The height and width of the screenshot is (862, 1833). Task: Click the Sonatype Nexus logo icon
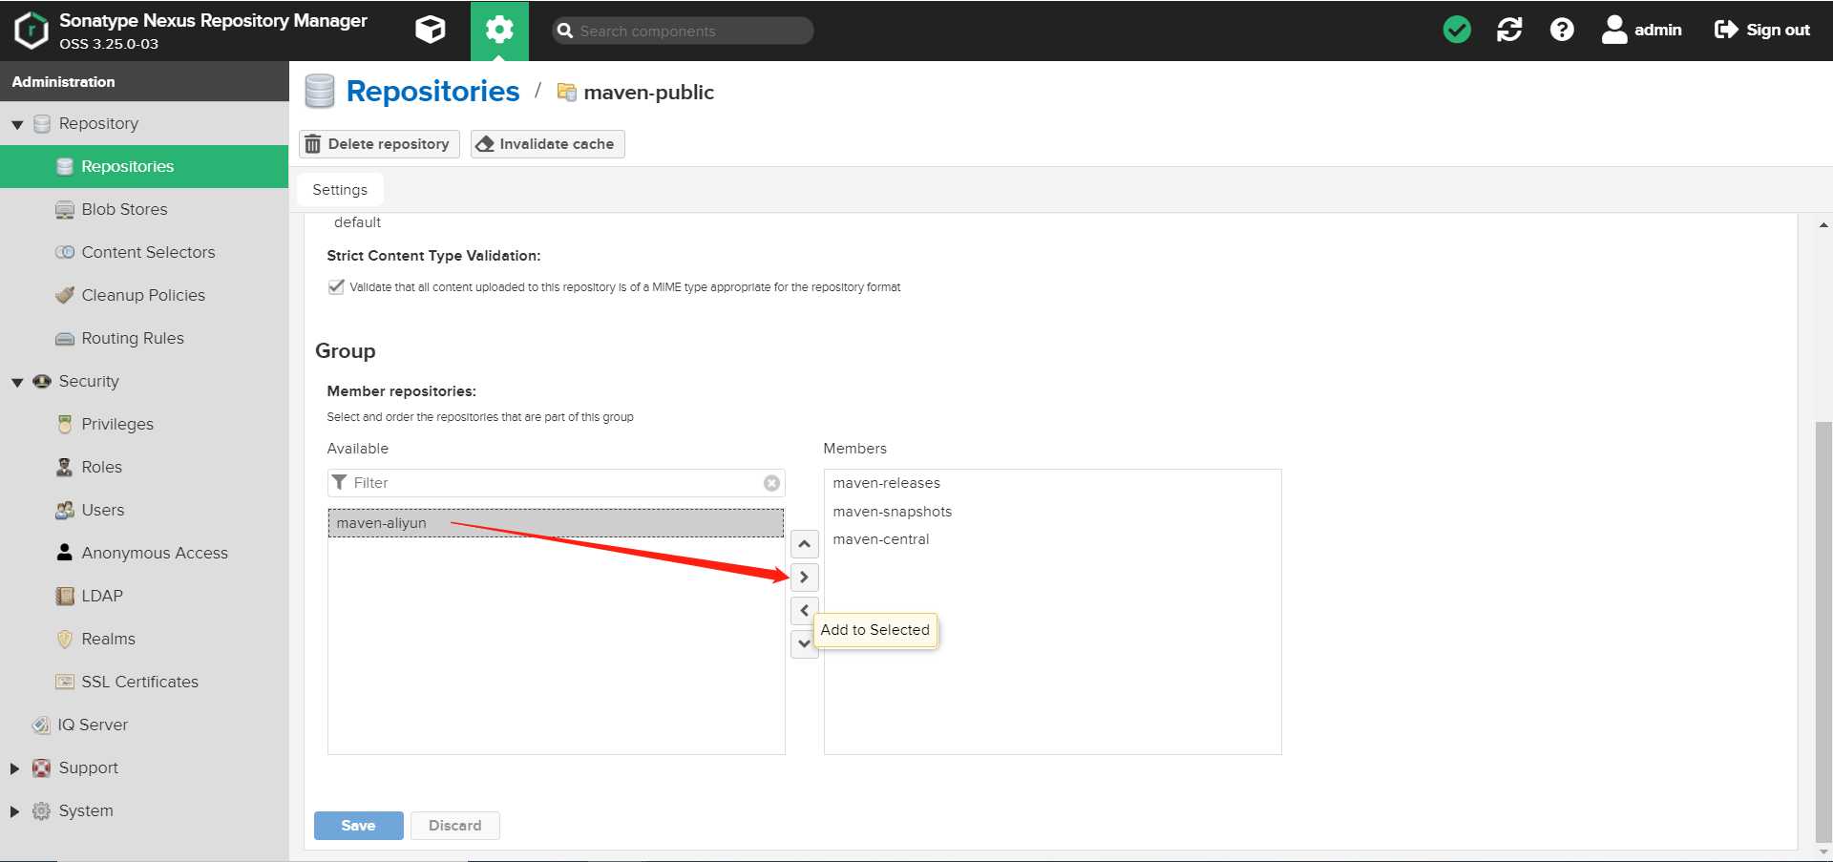(x=32, y=30)
